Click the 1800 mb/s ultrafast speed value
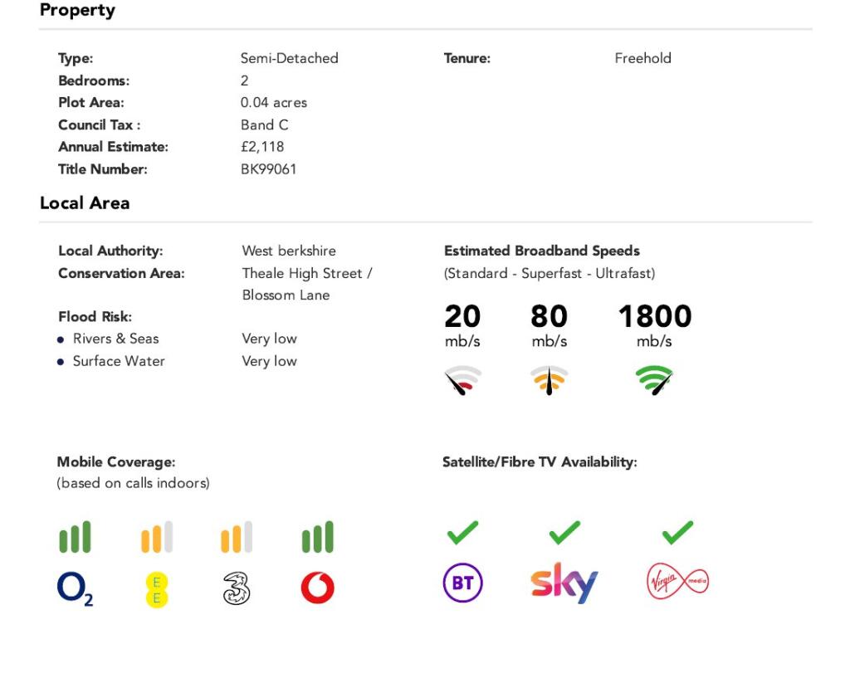 click(x=654, y=316)
